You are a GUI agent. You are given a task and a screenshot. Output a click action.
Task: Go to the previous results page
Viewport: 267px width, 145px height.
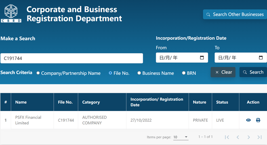[238, 137]
